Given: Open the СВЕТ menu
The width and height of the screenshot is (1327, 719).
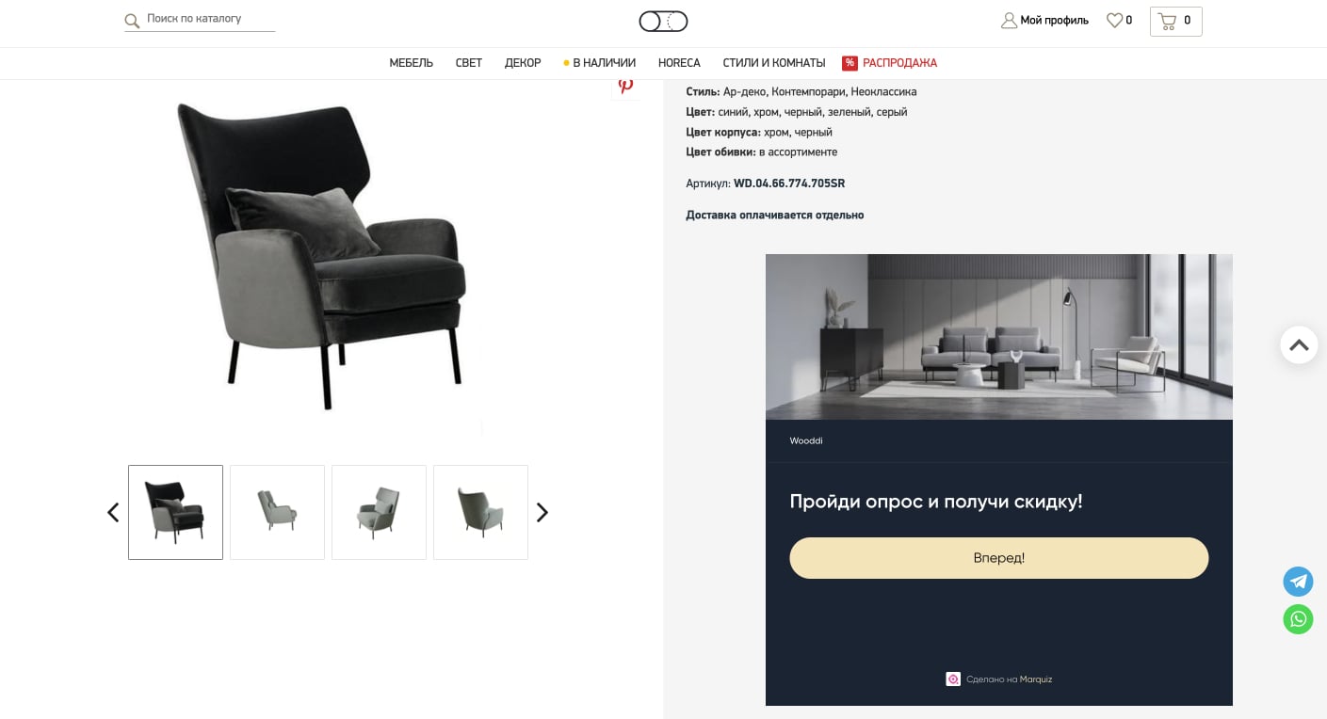Looking at the screenshot, I should click(x=469, y=63).
